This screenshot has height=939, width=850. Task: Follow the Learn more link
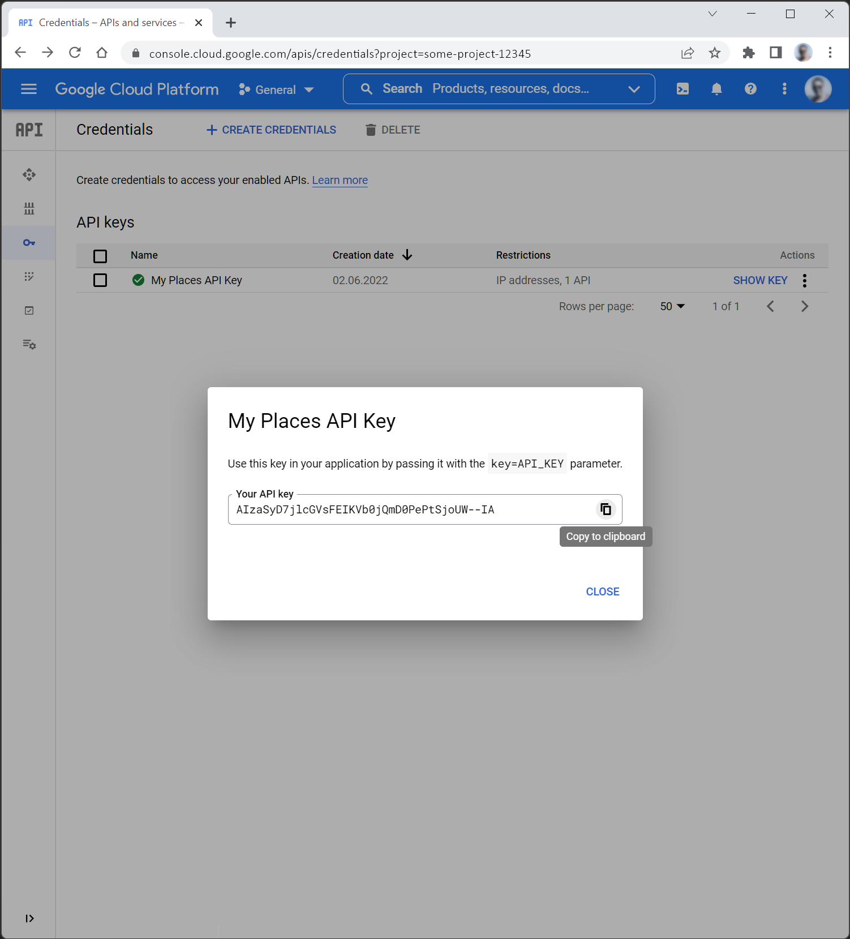click(x=340, y=180)
